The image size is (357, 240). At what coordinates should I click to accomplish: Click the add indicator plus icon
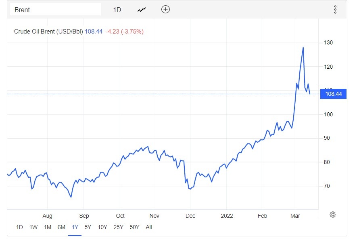tap(165, 9)
